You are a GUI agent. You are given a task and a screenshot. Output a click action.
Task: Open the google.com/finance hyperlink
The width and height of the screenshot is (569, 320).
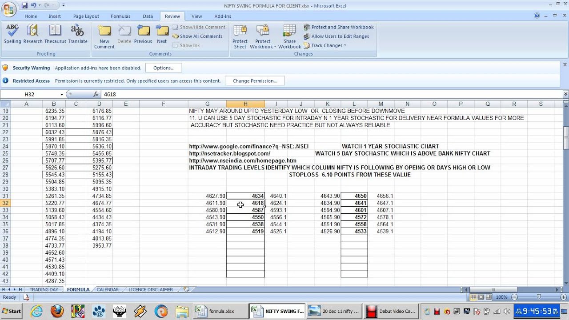click(248, 146)
